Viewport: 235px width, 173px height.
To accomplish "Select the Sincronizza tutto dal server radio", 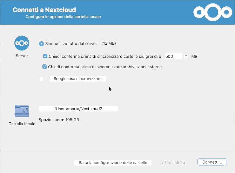I will click(41, 44).
